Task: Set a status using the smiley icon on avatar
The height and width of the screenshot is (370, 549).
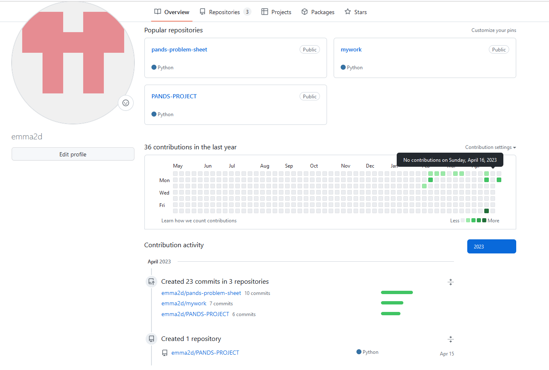Action: [x=126, y=103]
